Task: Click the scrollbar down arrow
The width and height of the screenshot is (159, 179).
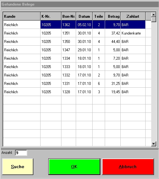Action: (154, 144)
